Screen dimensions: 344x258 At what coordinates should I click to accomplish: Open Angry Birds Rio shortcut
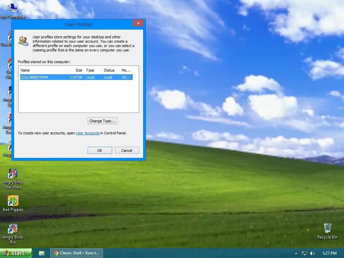coord(13,234)
